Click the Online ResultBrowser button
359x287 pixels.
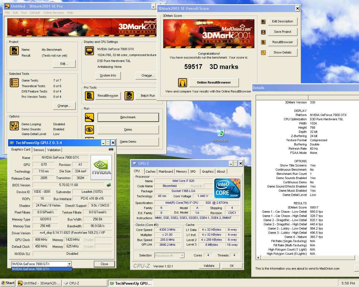[214, 83]
